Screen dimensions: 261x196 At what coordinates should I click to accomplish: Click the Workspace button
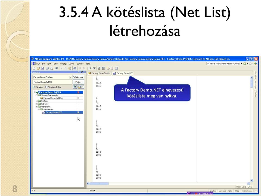[x=78, y=77]
